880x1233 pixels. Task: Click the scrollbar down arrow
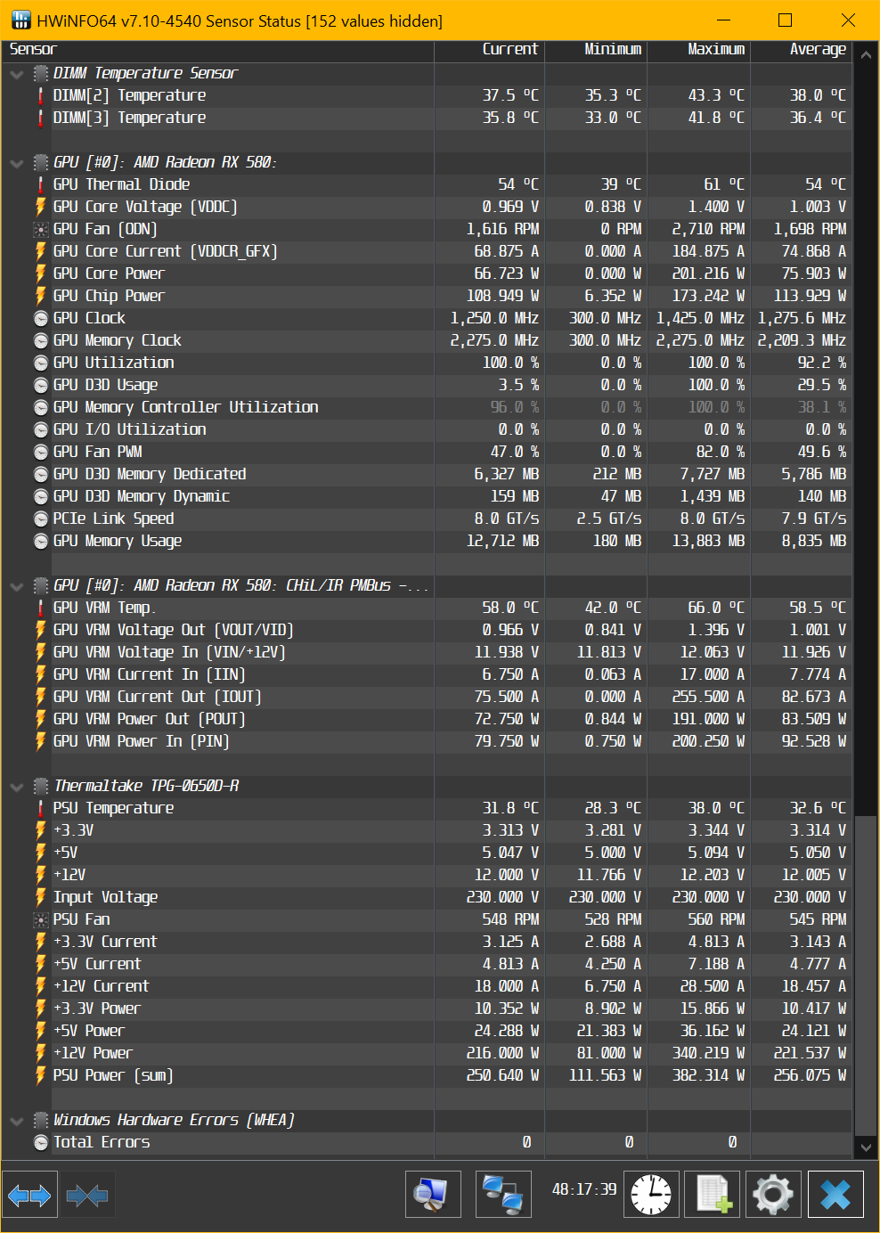(x=866, y=1147)
